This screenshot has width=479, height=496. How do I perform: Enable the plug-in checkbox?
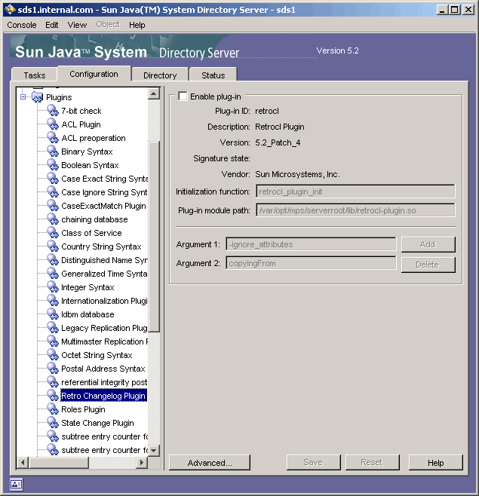183,96
